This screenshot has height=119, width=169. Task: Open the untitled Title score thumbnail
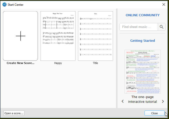95,36
